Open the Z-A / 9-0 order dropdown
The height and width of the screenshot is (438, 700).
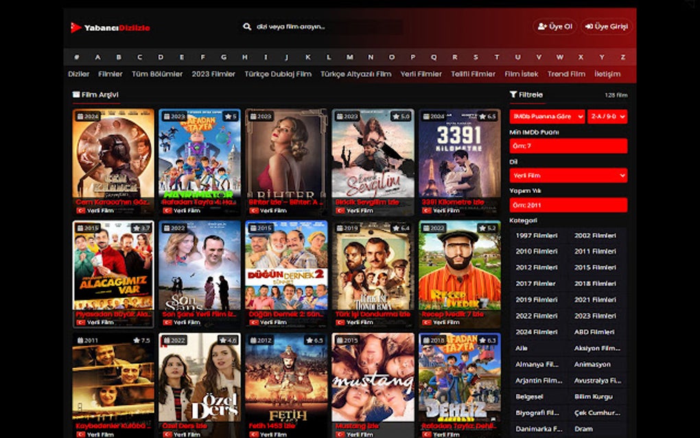coord(607,117)
